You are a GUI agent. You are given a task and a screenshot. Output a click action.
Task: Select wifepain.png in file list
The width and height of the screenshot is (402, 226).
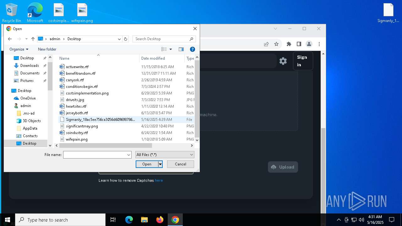click(x=77, y=139)
